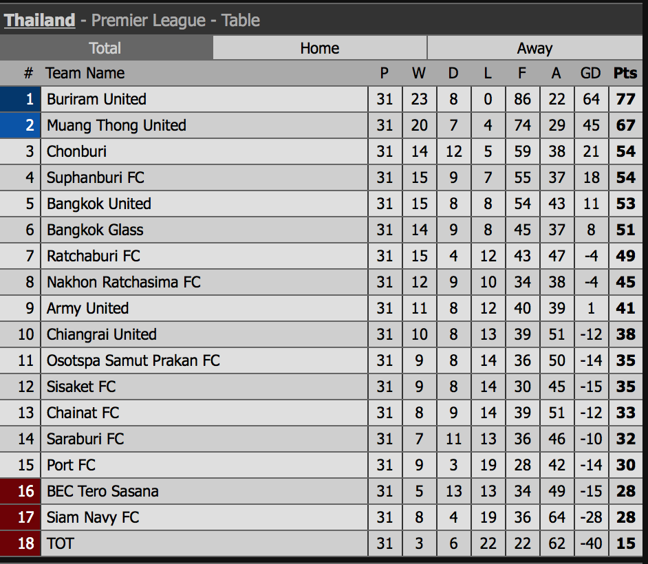Select the Siam Navy FC name
The height and width of the screenshot is (564, 648).
click(x=93, y=517)
